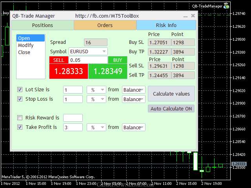Open the Take Profit % unit dropdown
The height and width of the screenshot is (188, 251).
[x=96, y=127]
